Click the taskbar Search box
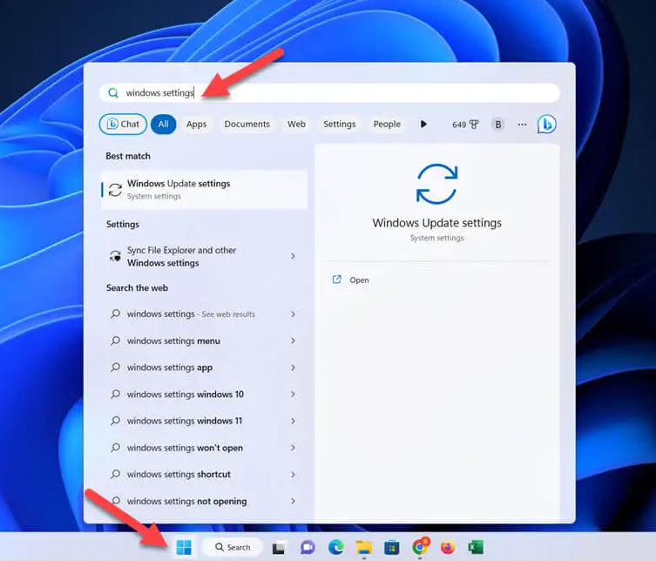The image size is (656, 561). coord(233,547)
